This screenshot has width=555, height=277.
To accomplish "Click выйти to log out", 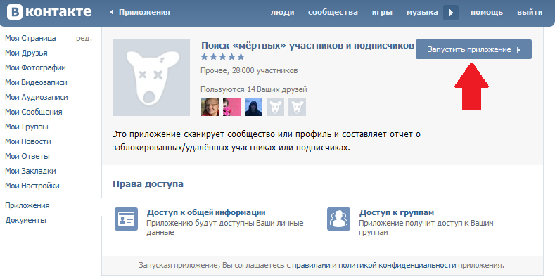I will (530, 13).
